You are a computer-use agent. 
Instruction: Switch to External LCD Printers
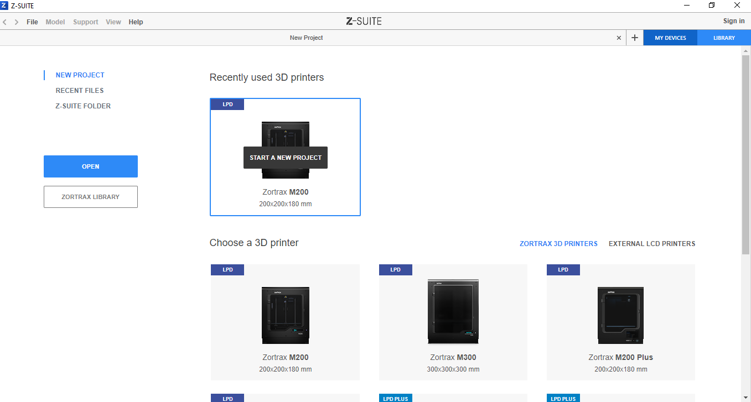click(652, 244)
